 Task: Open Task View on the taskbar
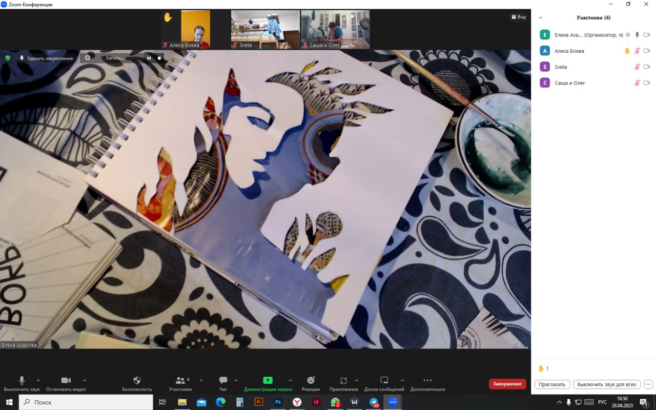coord(162,402)
